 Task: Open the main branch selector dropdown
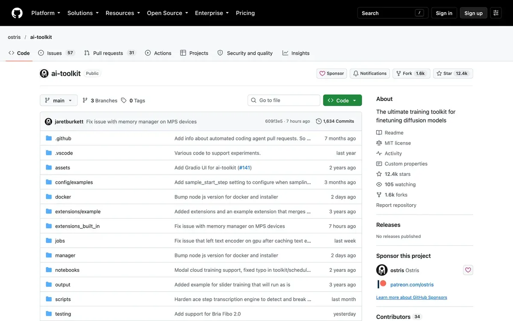click(59, 101)
